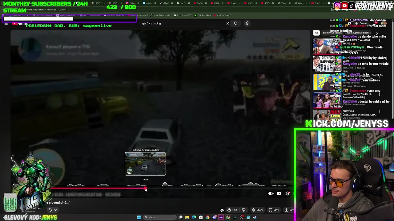Viewport: 394px width, 221px height.
Task: Click the Create button
Action: [x=361, y=23]
